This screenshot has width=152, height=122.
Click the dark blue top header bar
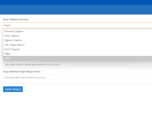(x=76, y=2)
